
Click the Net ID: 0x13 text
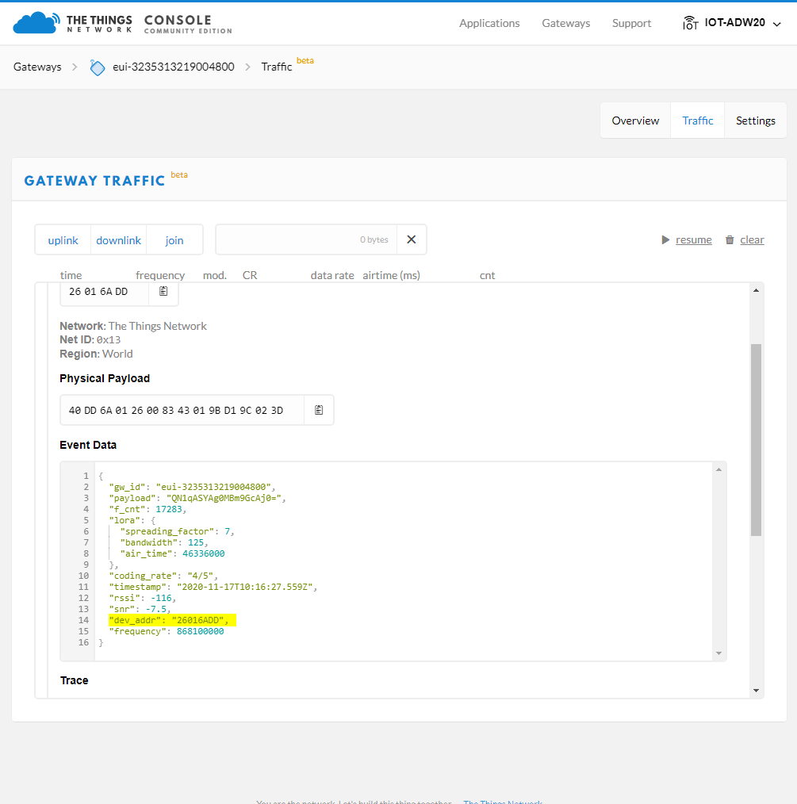click(90, 339)
